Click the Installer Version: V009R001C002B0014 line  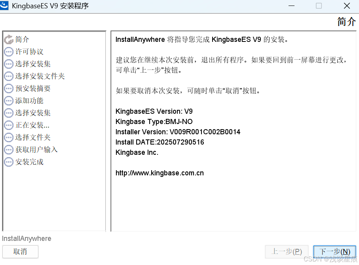pos(178,132)
